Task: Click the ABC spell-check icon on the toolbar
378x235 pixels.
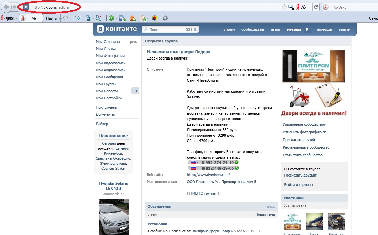Action: pyautogui.click(x=78, y=18)
